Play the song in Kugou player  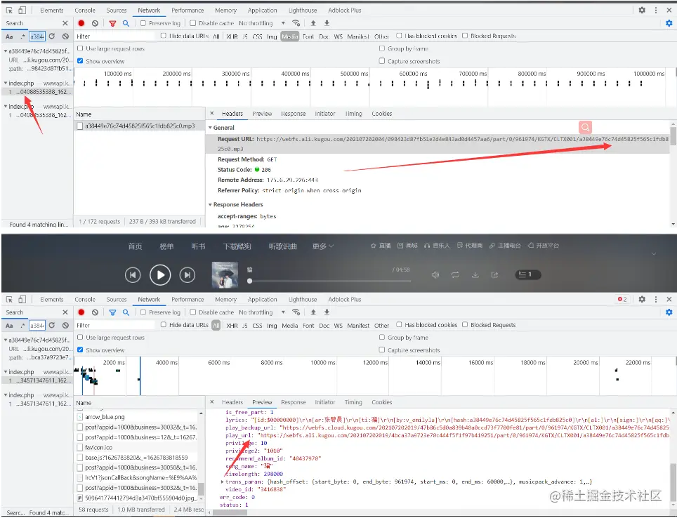pyautogui.click(x=160, y=275)
